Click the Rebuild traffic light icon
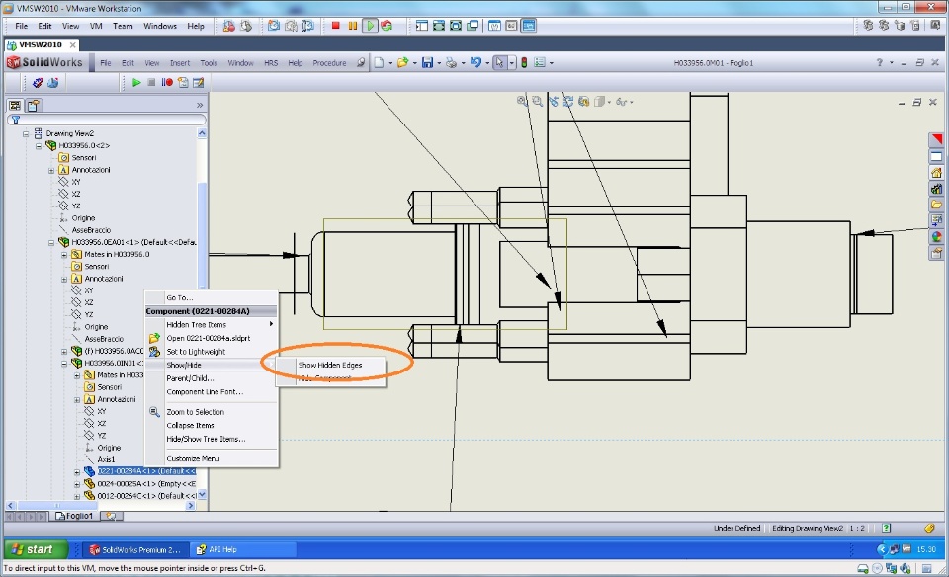This screenshot has width=949, height=577. click(x=524, y=62)
